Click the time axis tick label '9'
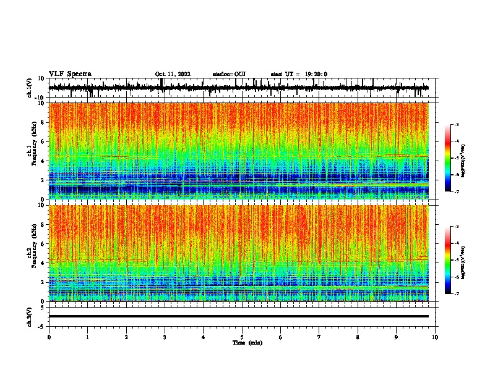The image size is (490, 378). click(396, 337)
